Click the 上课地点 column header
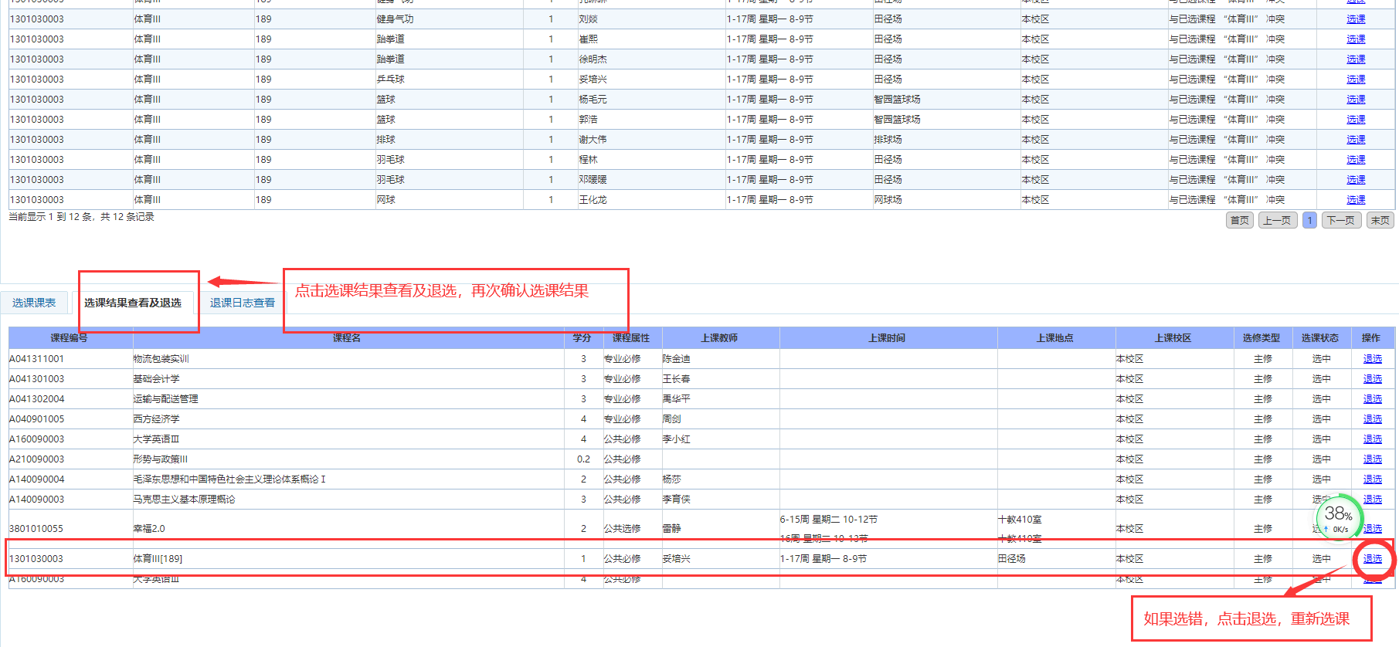The height and width of the screenshot is (647, 1399). click(1055, 338)
